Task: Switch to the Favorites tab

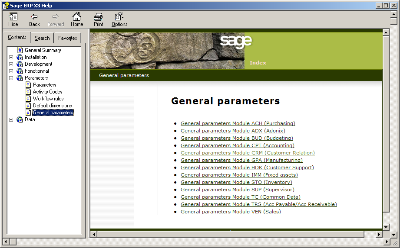Action: pos(68,38)
